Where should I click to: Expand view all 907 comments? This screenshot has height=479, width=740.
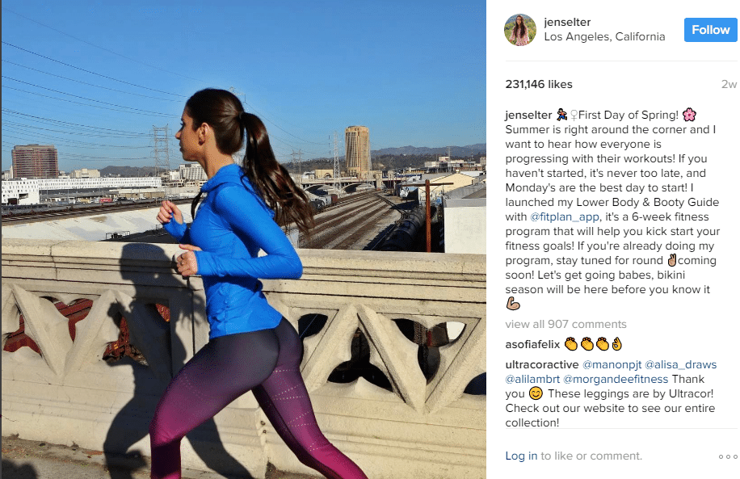pyautogui.click(x=566, y=324)
